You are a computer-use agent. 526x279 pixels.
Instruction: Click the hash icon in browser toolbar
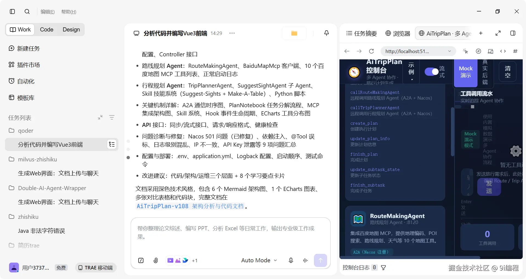pos(515,51)
